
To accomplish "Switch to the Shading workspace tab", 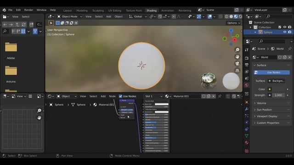I will tap(152, 11).
